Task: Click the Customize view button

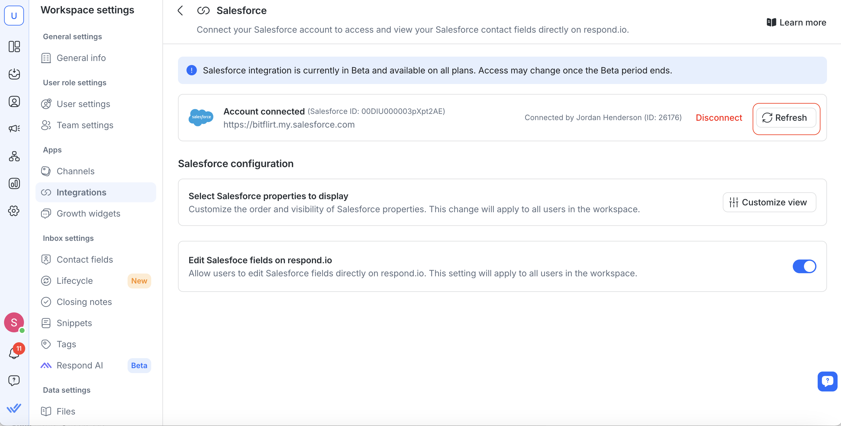Action: click(769, 202)
